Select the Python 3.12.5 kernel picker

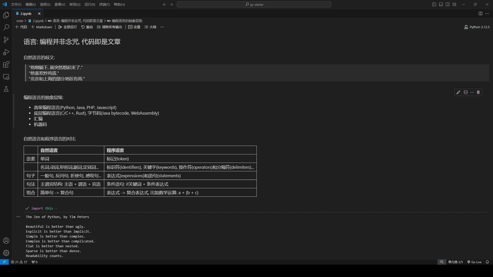click(x=477, y=27)
